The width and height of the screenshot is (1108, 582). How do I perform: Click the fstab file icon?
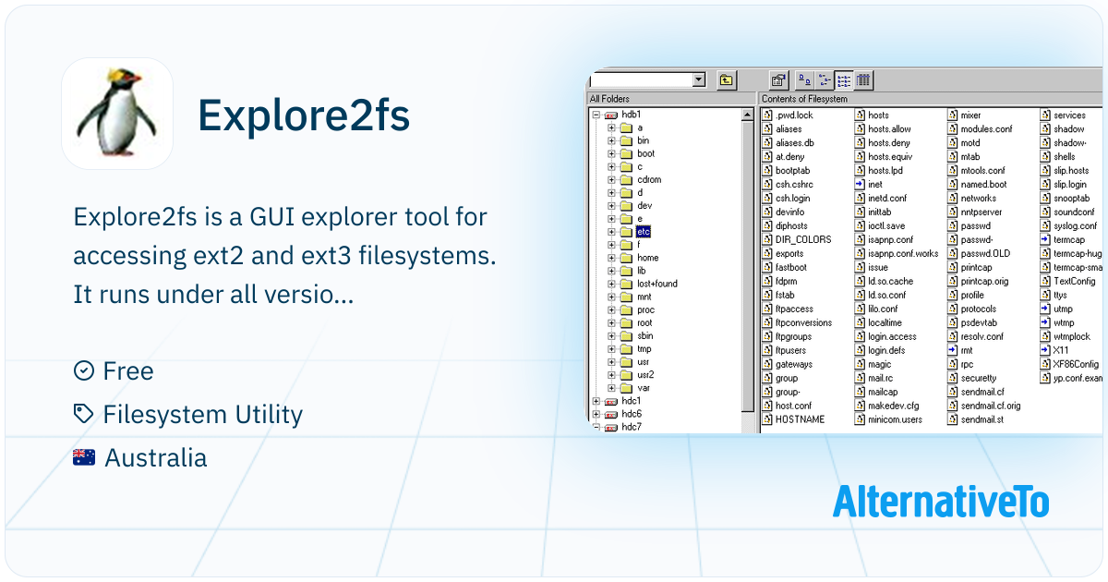(767, 296)
